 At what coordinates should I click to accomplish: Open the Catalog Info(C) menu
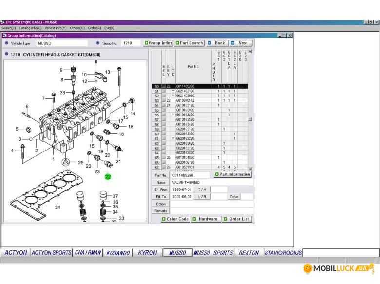pyautogui.click(x=30, y=28)
